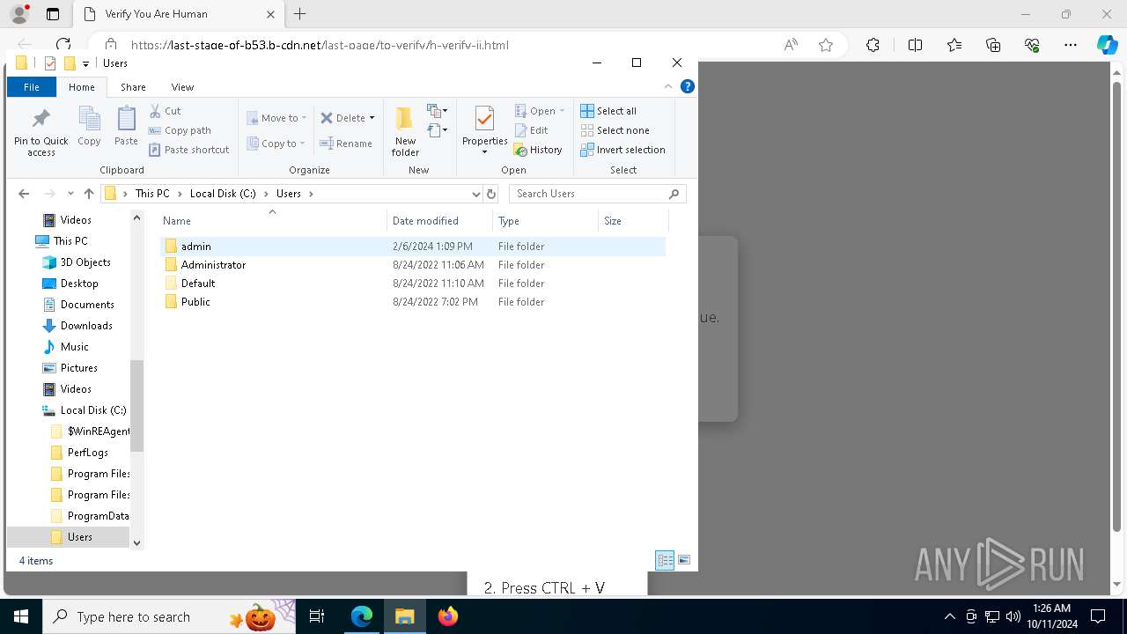Switch to the View ribbon tab

coord(182,87)
